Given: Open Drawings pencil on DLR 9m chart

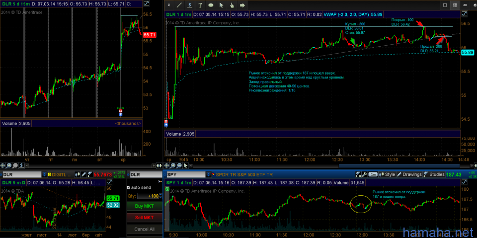Looking at the screenshot, I should [x=83, y=174].
